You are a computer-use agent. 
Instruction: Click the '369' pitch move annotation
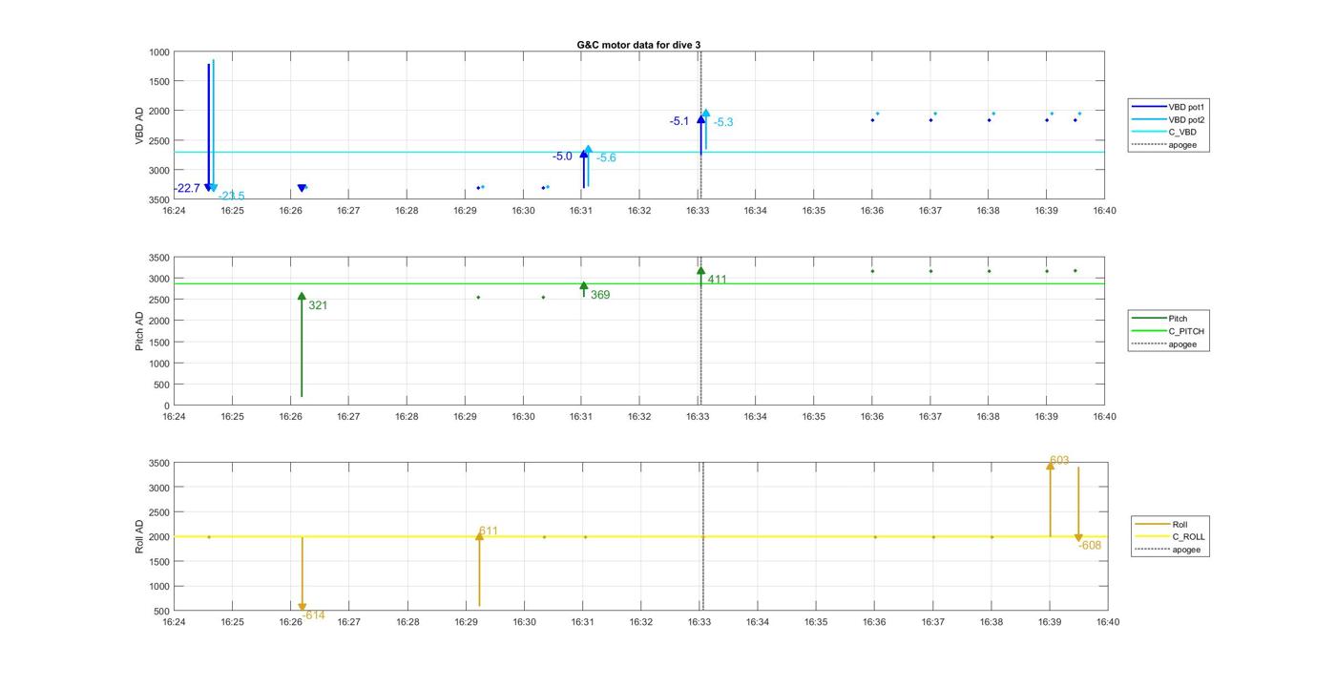(600, 295)
